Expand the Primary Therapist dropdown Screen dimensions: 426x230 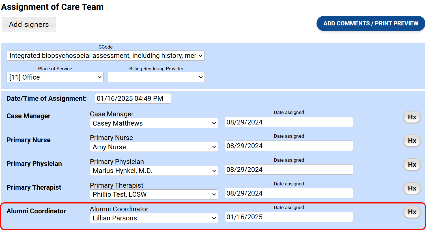point(154,194)
